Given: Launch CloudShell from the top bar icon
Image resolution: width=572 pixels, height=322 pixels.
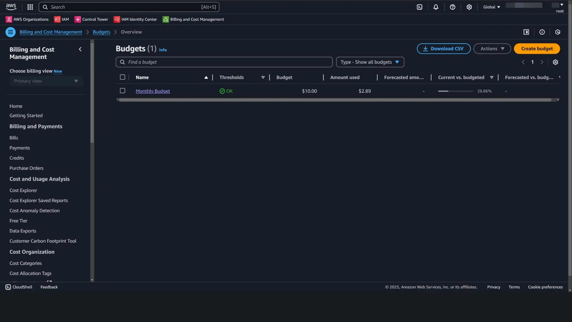Looking at the screenshot, I should (420, 7).
